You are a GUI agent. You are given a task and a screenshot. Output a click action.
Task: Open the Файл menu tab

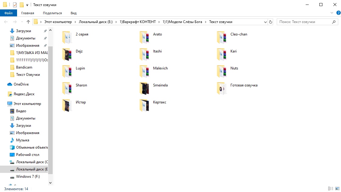9,13
